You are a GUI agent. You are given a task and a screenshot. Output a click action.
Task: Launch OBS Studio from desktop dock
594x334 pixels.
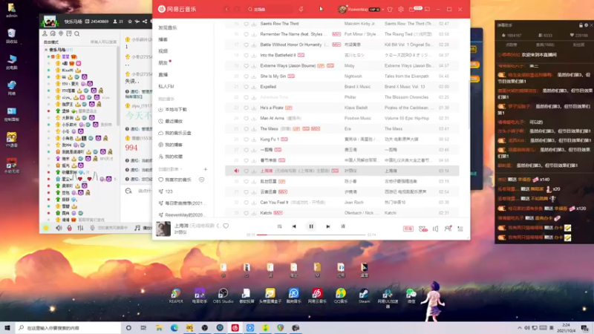(223, 295)
